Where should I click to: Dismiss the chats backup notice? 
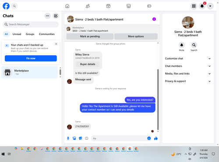tap(56, 44)
